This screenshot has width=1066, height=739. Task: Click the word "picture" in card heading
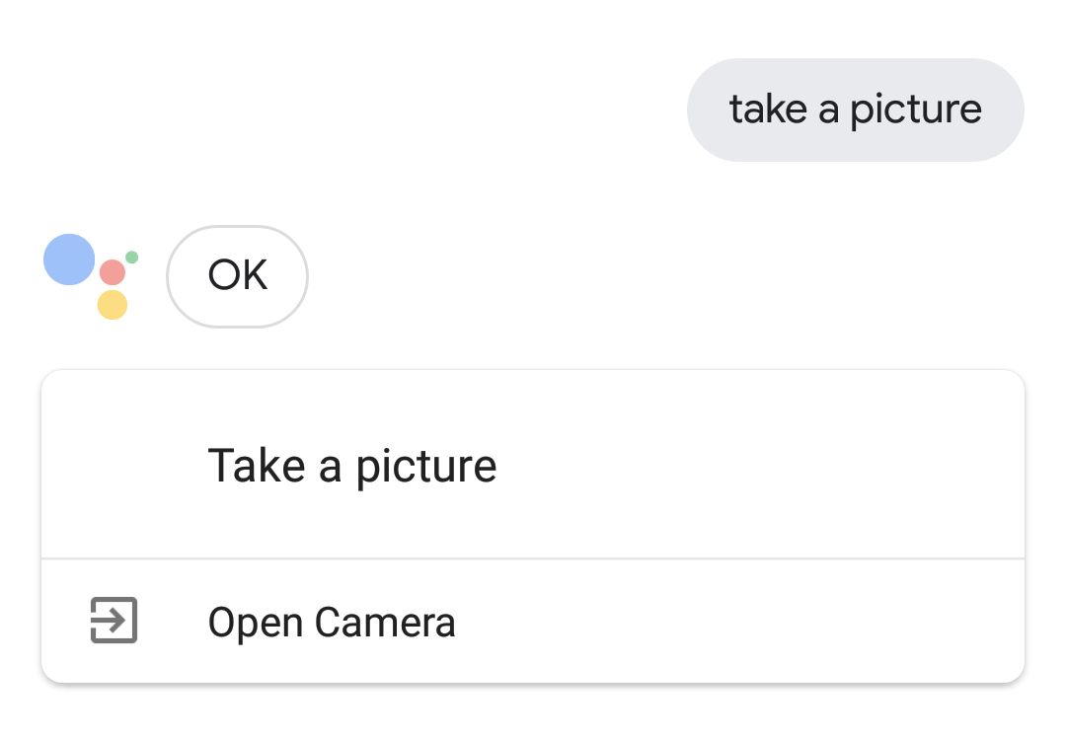[x=425, y=466]
